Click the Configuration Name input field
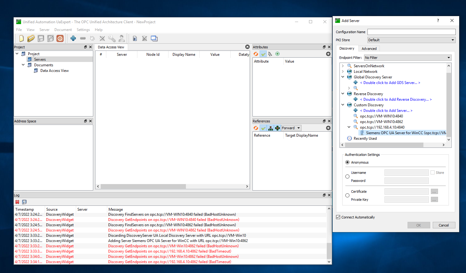 (411, 32)
